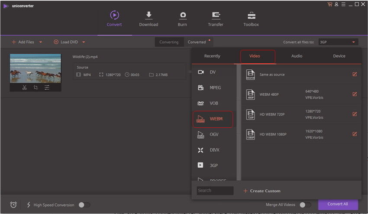Viewport: 368px width, 214px height.
Task: Select DIVX format in list
Action: 214,150
